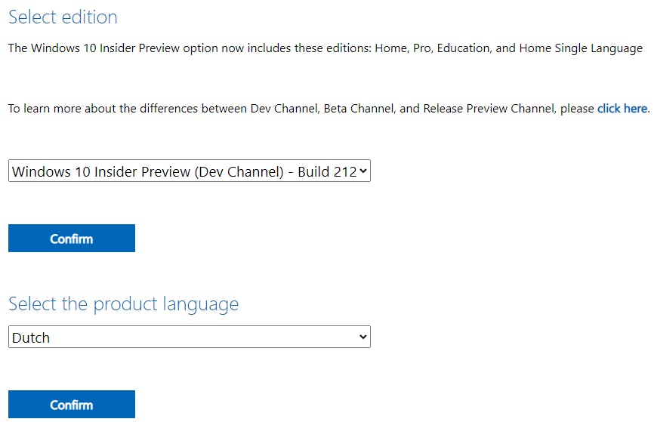The width and height of the screenshot is (654, 422).
Task: Click the word "Dutch" in the language box
Action: [x=31, y=337]
